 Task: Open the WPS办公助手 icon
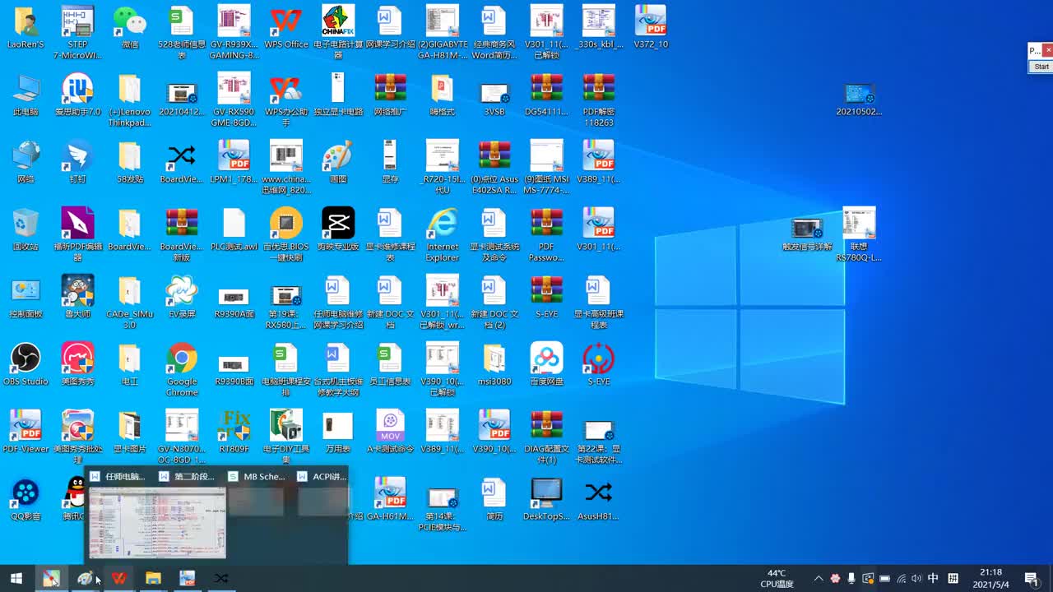tap(285, 100)
